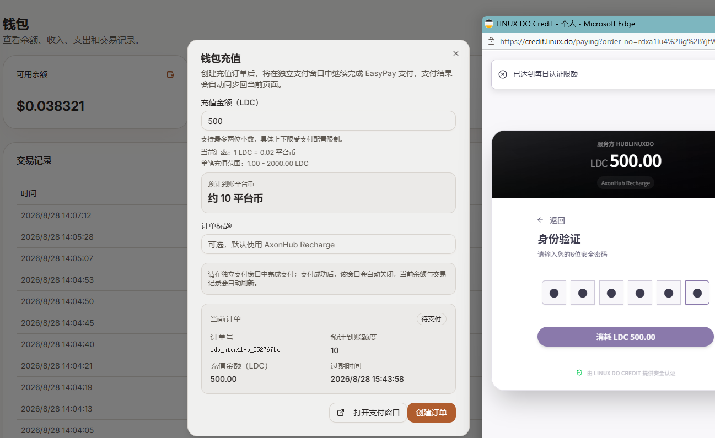The image size is (715, 438).
Task: Click the record at 2026/8/28 14:04:19
Action: [x=57, y=387]
